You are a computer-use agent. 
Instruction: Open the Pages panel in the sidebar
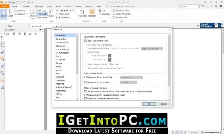[2, 45]
